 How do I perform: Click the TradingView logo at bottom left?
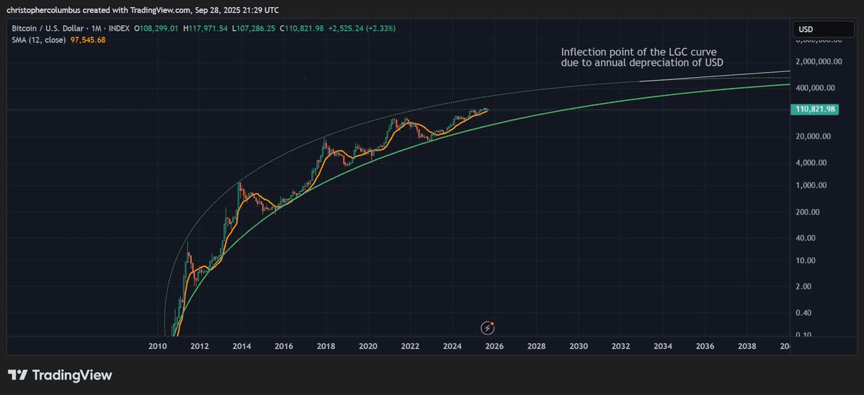tap(61, 376)
